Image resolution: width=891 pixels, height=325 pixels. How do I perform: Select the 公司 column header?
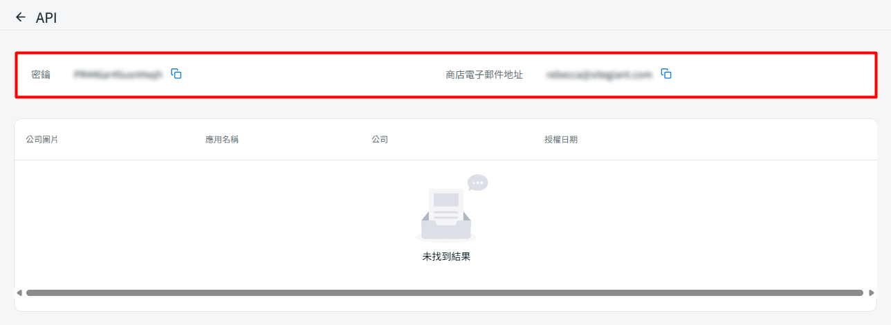click(x=380, y=140)
